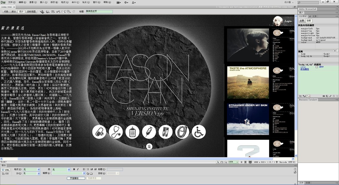Select the hand tool in status bar

tap(222, 162)
